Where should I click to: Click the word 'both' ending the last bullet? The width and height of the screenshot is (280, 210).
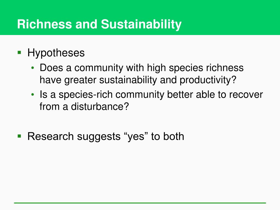coord(174,136)
